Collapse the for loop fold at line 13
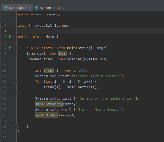 click(x=16, y=82)
